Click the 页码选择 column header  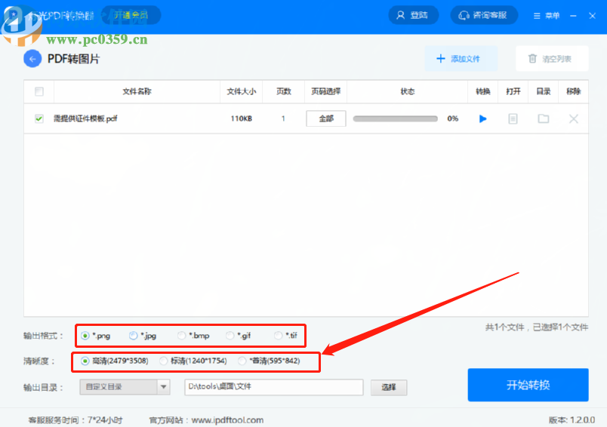click(x=326, y=92)
